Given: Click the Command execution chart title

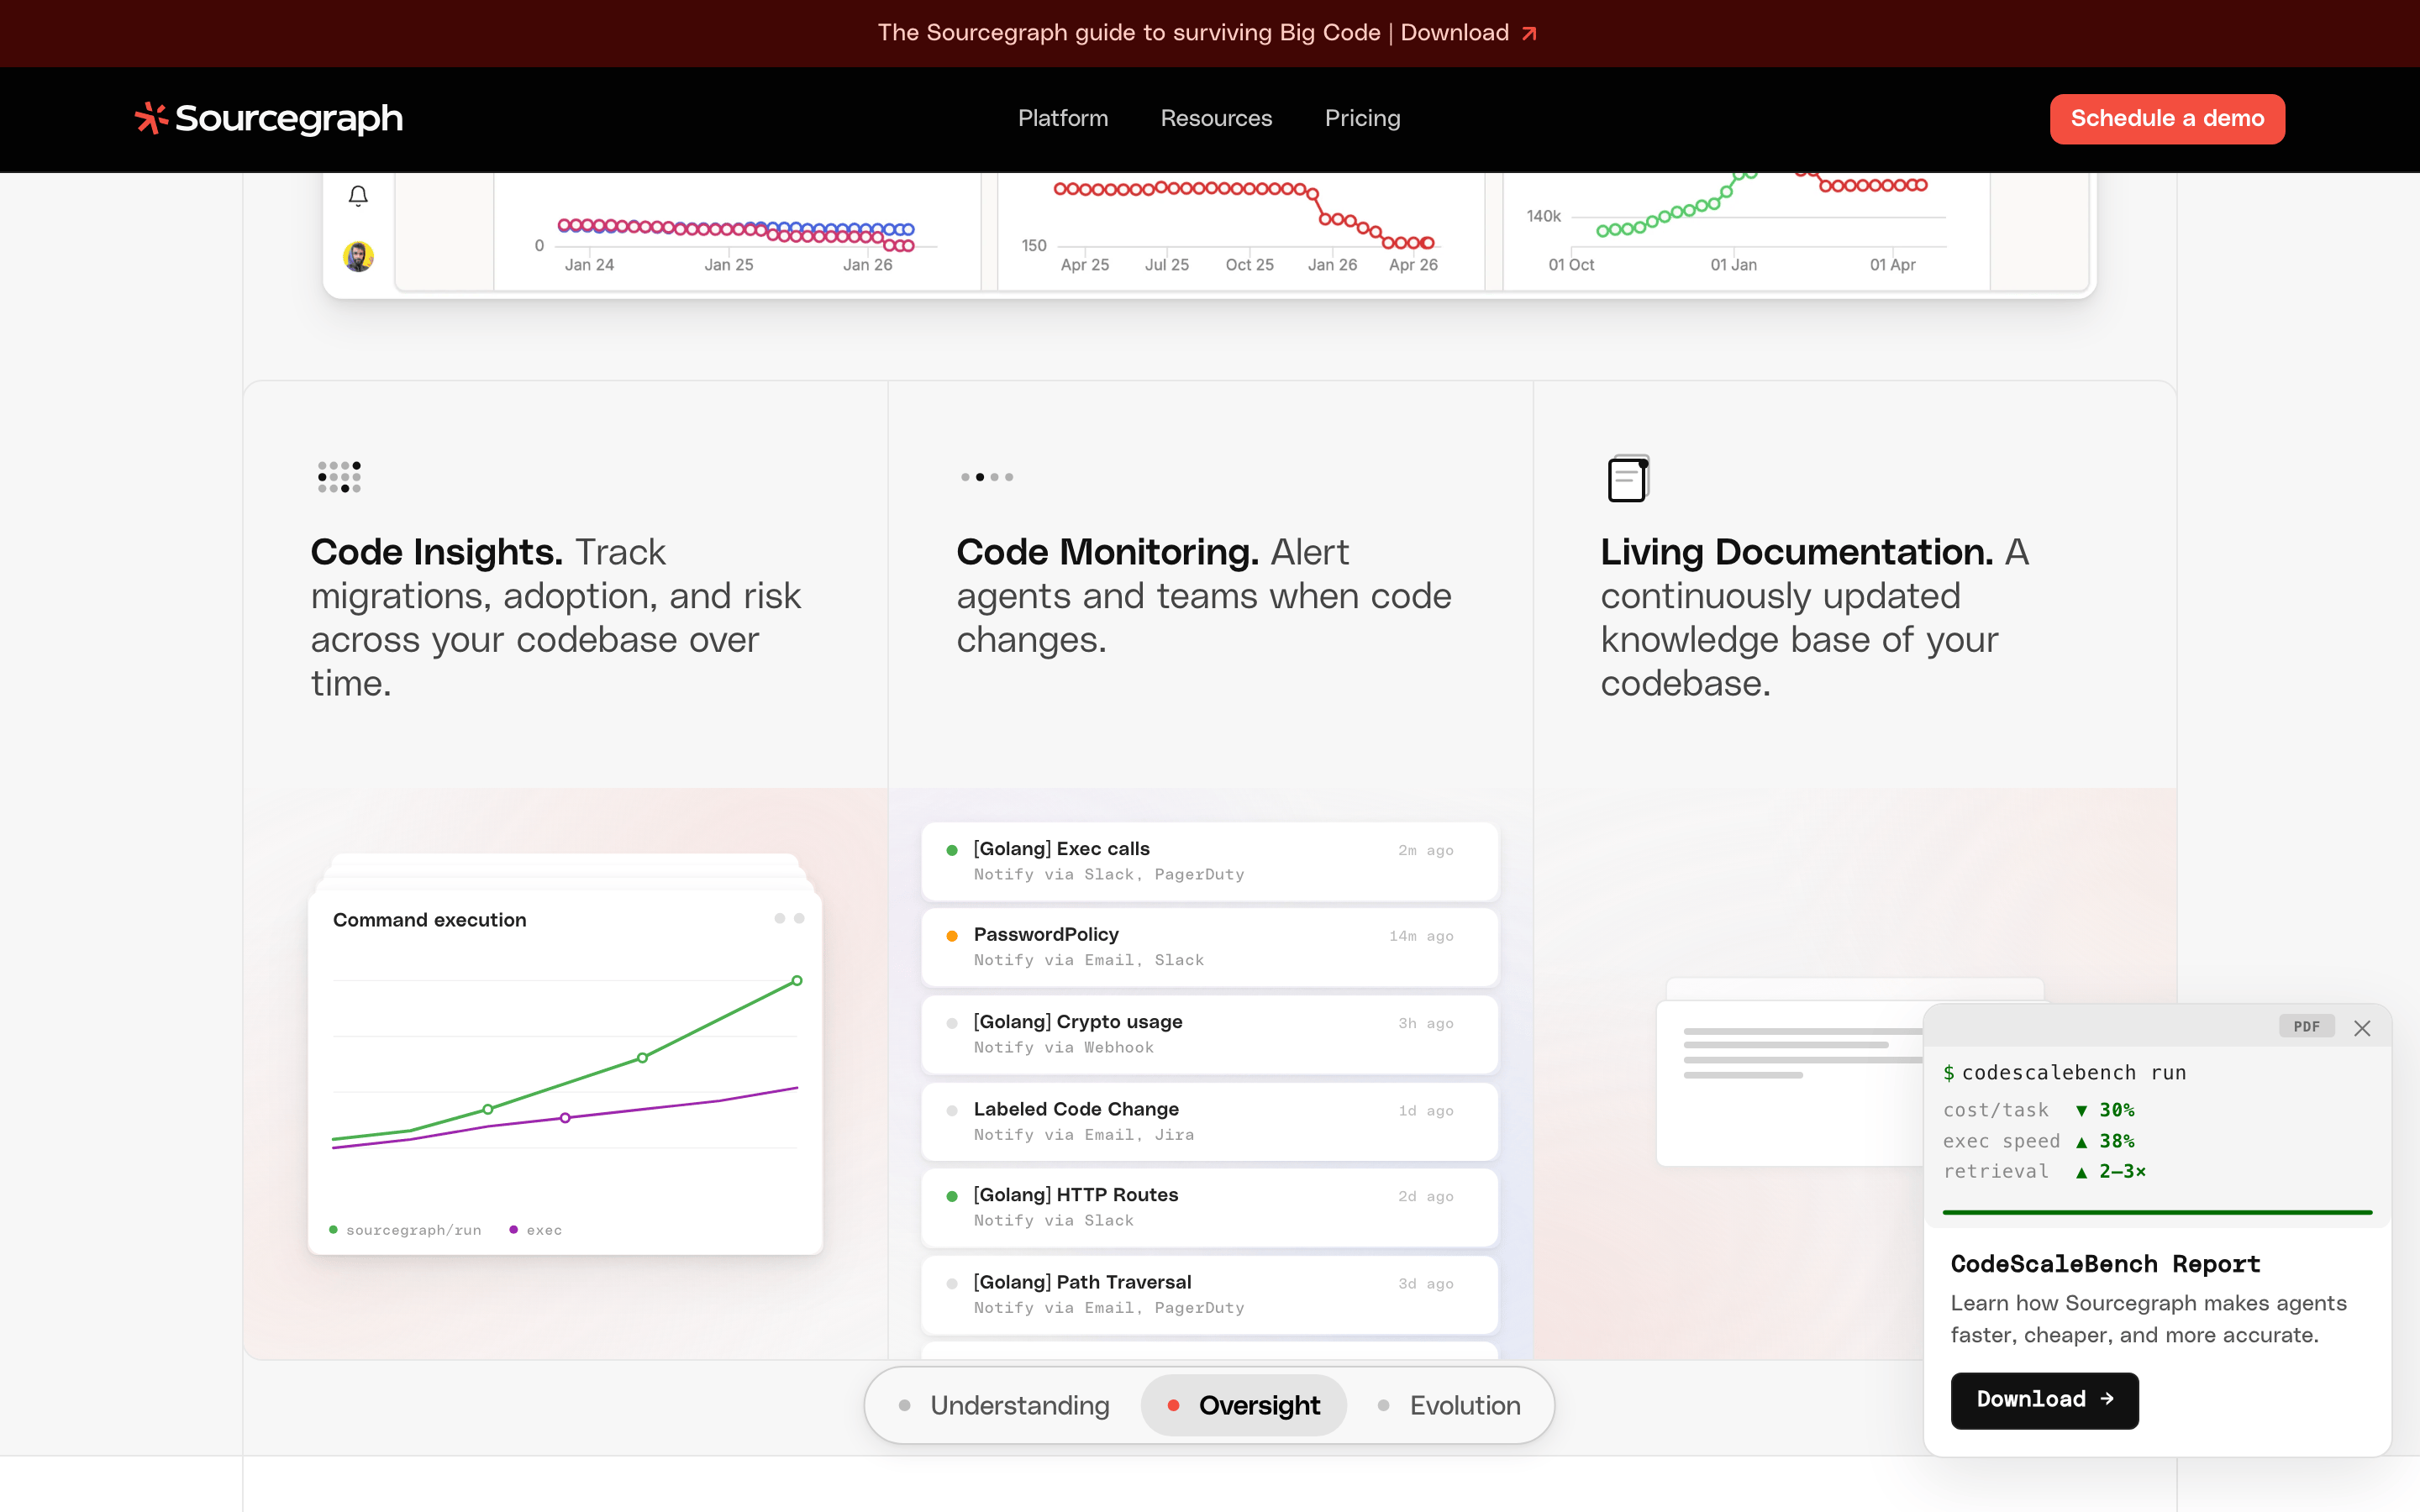Looking at the screenshot, I should point(429,920).
